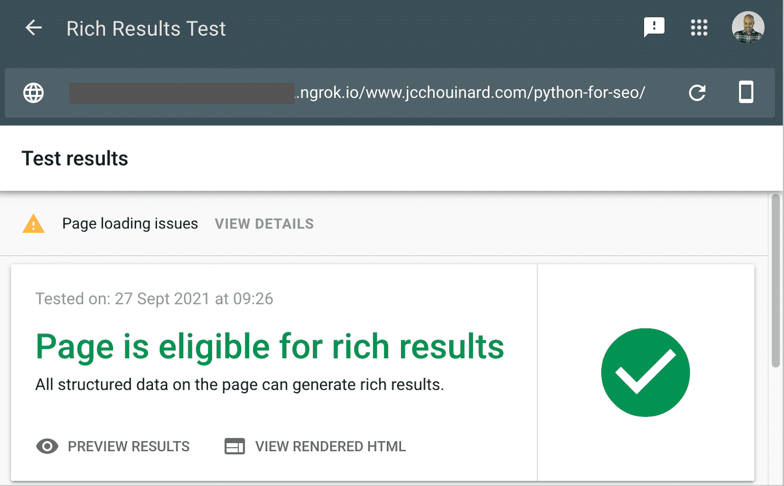Open VIEW DETAILS for page loading issues
The image size is (784, 486).
(x=264, y=224)
